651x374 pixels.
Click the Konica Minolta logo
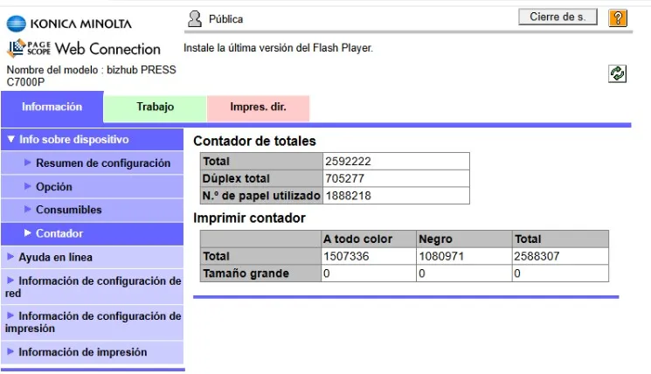point(70,24)
